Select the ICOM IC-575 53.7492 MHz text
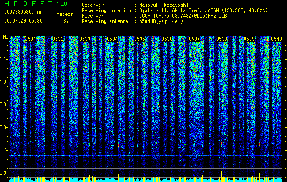The width and height of the screenshot is (287, 182). click(183, 16)
